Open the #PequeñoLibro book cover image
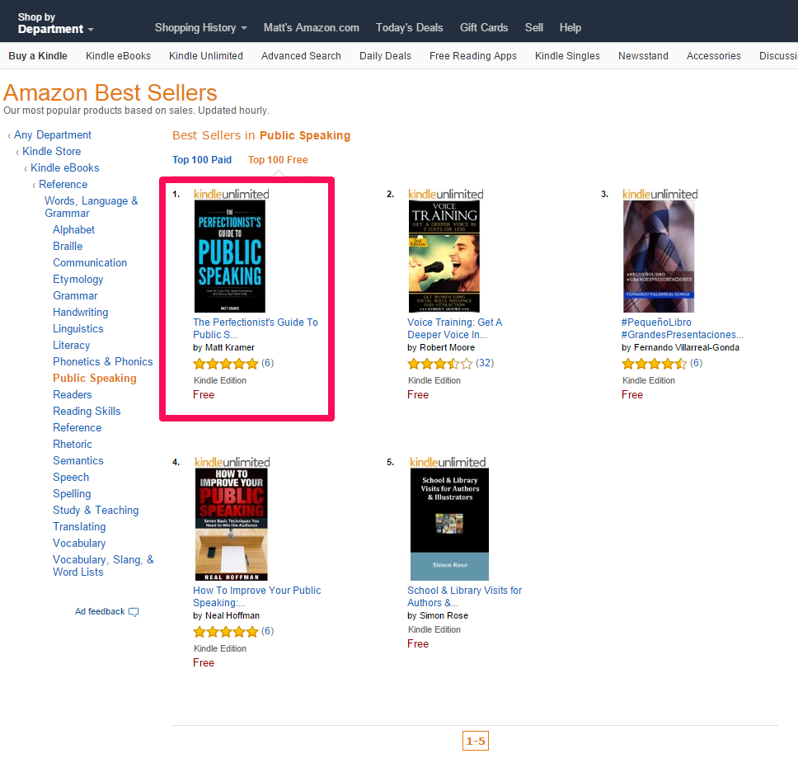Image resolution: width=798 pixels, height=763 pixels. [x=659, y=257]
